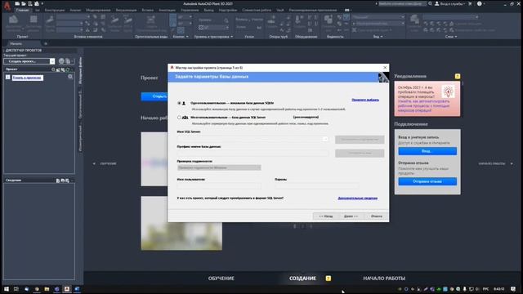This screenshot has height=294, width=523.
Task: Open the 'Вход в службы' account dropdown
Action: pyautogui.click(x=450, y=3)
